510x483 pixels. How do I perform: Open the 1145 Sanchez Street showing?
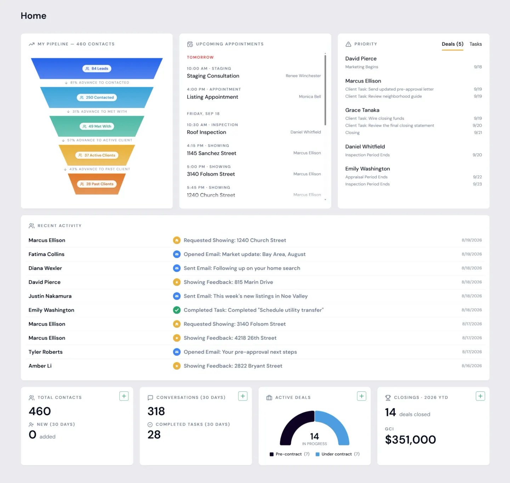point(254,150)
